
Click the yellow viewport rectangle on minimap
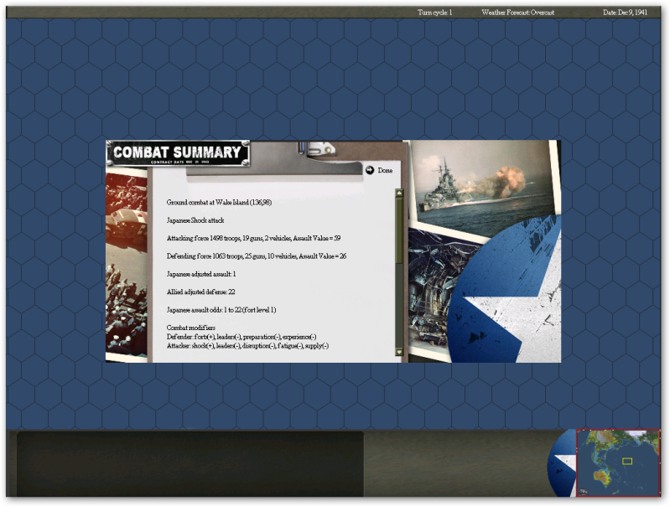pos(627,461)
